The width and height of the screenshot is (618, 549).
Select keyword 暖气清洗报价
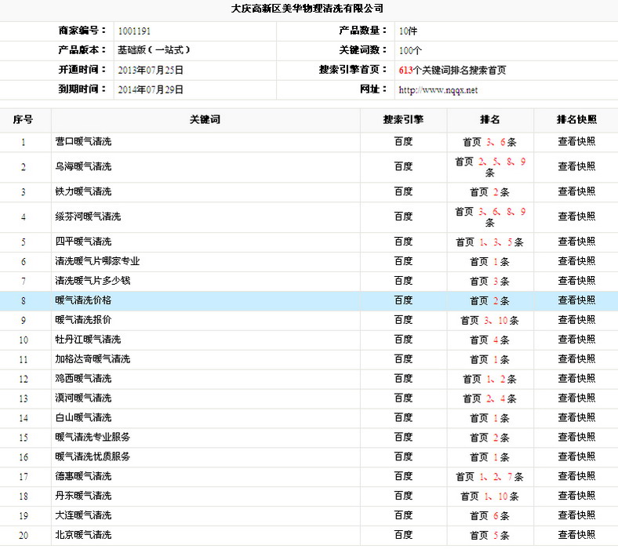(83, 320)
